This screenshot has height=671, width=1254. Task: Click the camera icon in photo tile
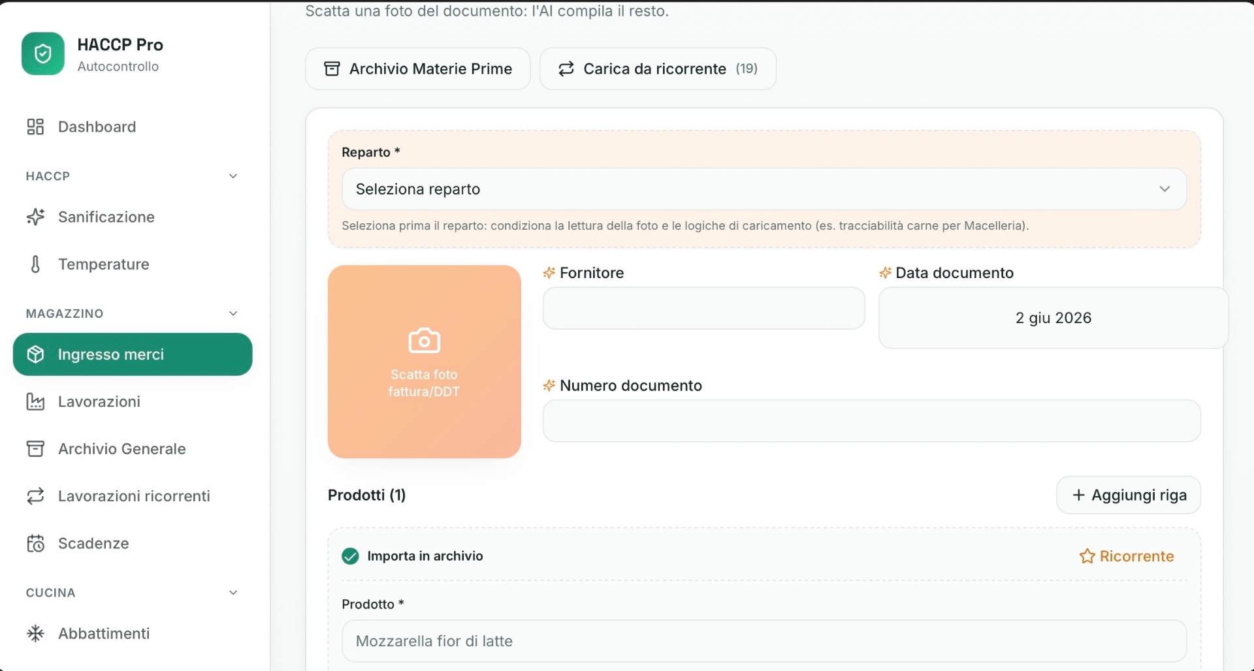pos(425,340)
